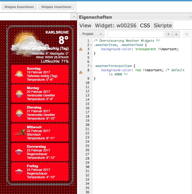Click the warning icon on line 8

tap(81, 72)
